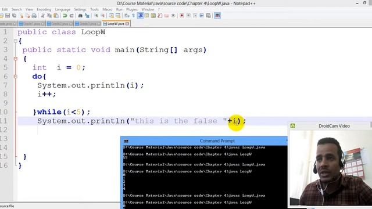The width and height of the screenshot is (372, 209).
Task: Close the LoopW.java tab with its X
Action: tap(127, 24)
